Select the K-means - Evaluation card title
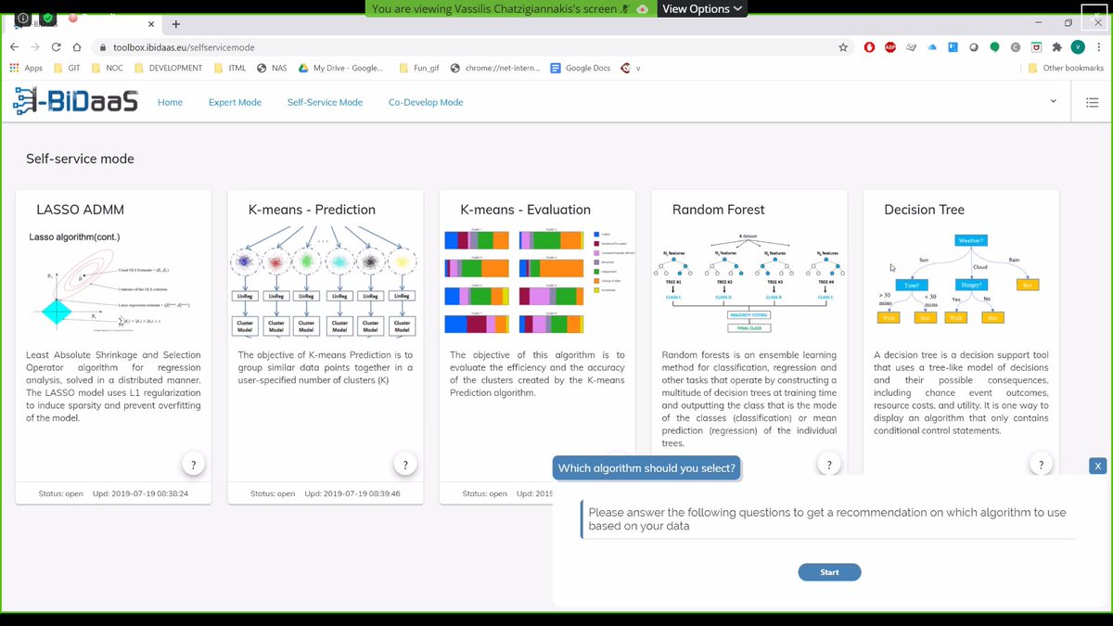This screenshot has height=626, width=1113. (525, 210)
